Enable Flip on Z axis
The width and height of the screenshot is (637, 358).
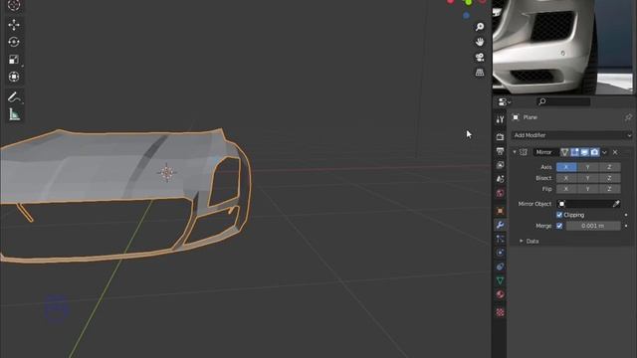(x=609, y=189)
